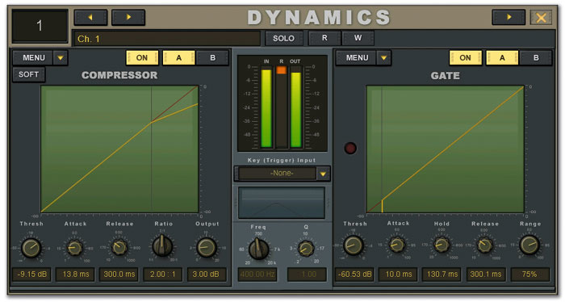The width and height of the screenshot is (565, 302).
Task: Click the gate transfer curve graph
Action: pos(445,149)
